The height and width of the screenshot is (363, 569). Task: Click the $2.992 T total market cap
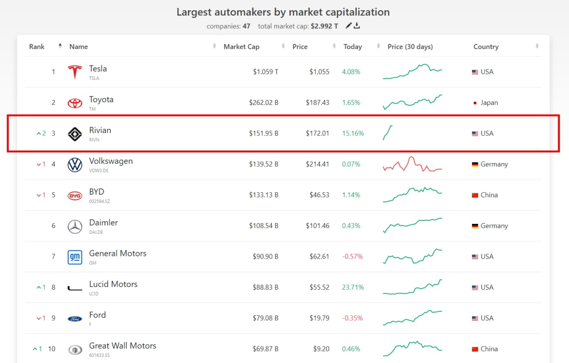click(x=325, y=26)
